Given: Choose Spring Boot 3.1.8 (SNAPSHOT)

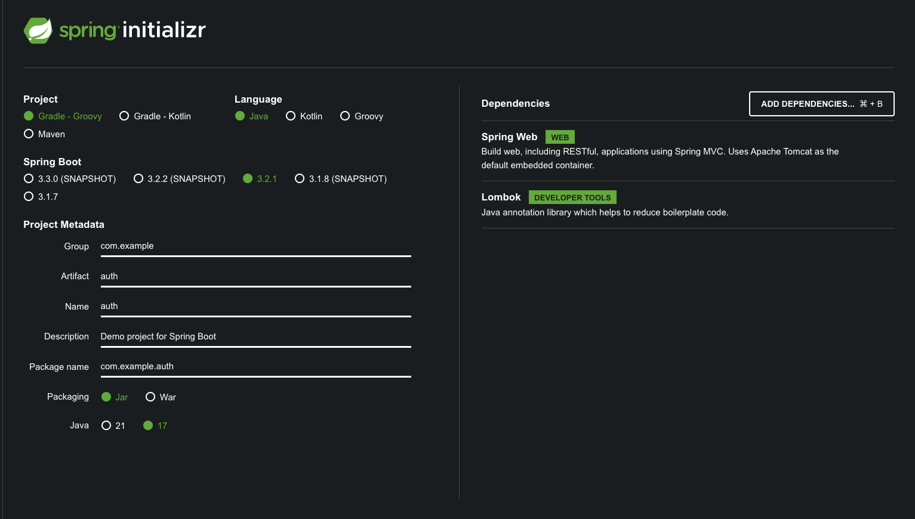Looking at the screenshot, I should pos(341,179).
